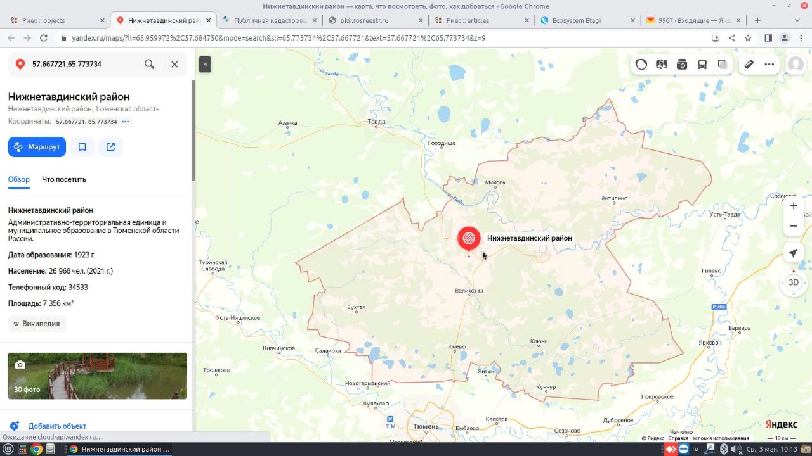Open Chrome profile icon
The image size is (812, 456).
tap(785, 38)
